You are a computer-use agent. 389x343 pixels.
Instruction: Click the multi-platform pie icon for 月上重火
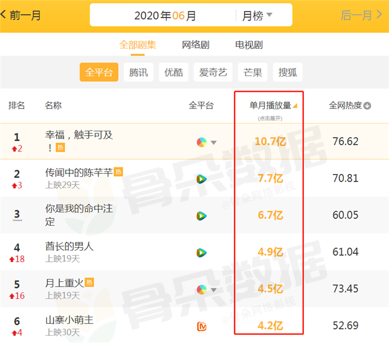tap(202, 289)
